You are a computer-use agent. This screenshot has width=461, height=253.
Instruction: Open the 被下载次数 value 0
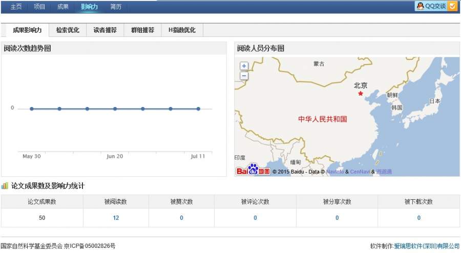tap(419, 218)
